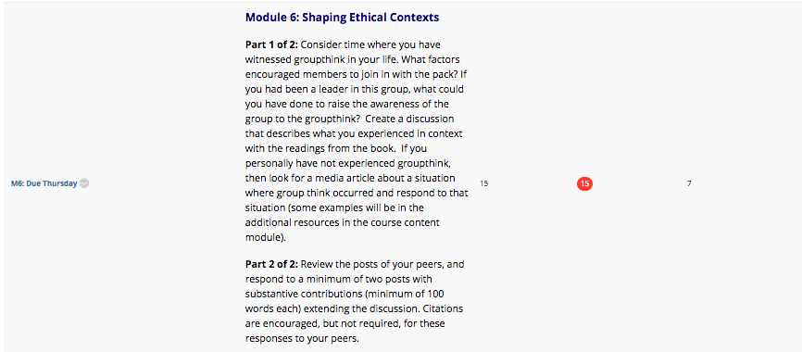
Task: Open the M6: Due Thursday forum link
Action: point(44,183)
